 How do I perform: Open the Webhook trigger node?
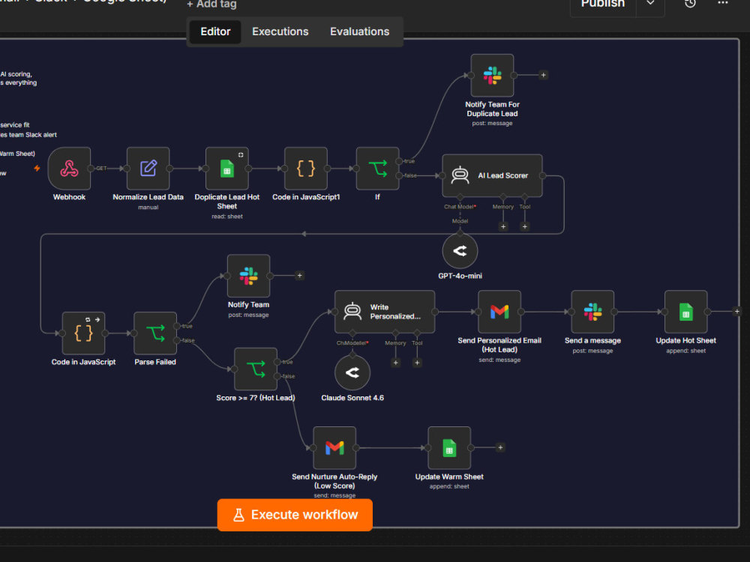click(69, 169)
